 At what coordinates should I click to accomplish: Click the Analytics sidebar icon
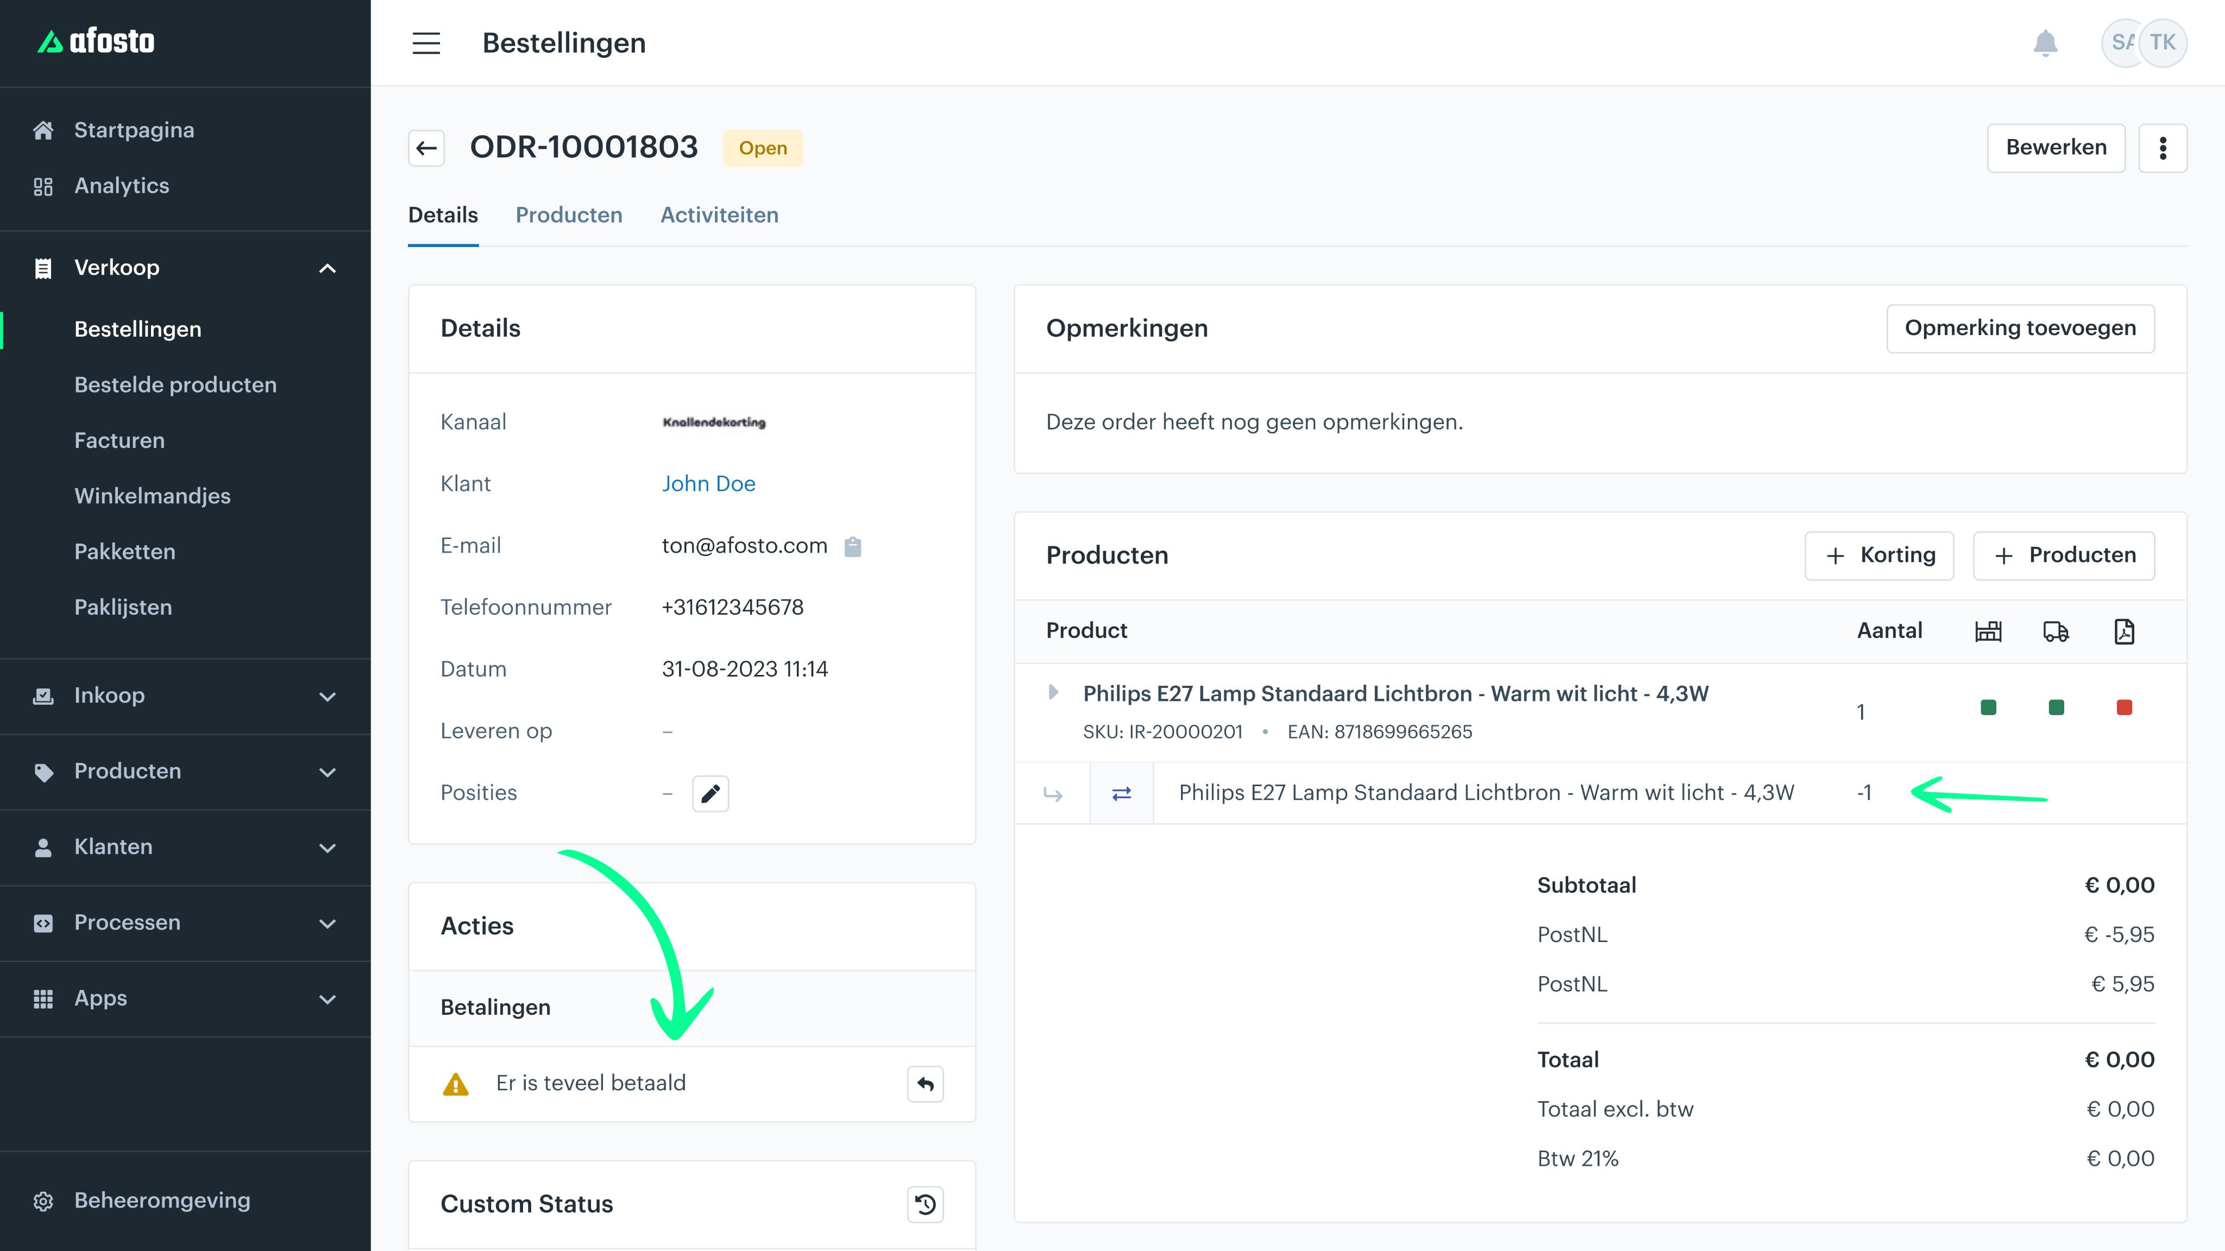point(43,186)
